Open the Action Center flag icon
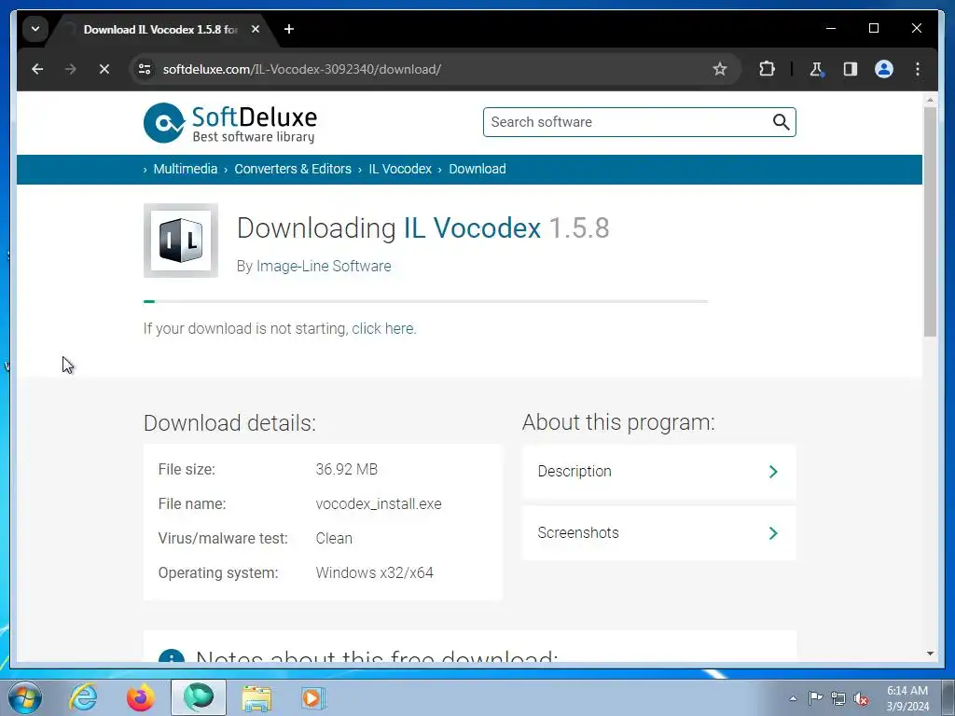 [x=815, y=698]
